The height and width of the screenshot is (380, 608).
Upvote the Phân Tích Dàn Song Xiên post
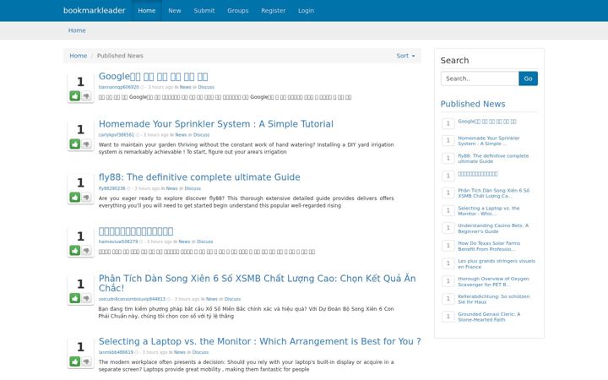75,298
